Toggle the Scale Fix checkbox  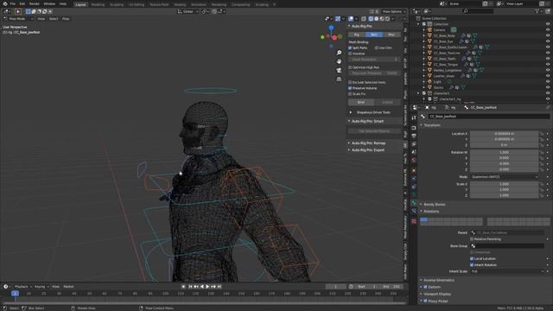[350, 94]
